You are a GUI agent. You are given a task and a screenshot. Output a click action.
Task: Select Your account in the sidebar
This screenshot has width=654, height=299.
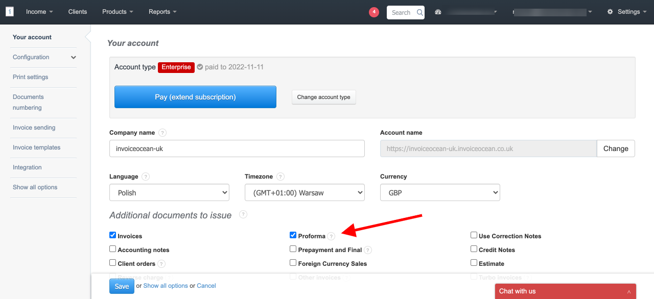[32, 37]
